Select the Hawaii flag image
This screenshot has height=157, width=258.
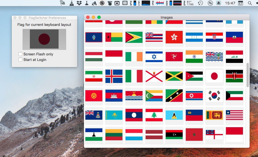pos(154,37)
